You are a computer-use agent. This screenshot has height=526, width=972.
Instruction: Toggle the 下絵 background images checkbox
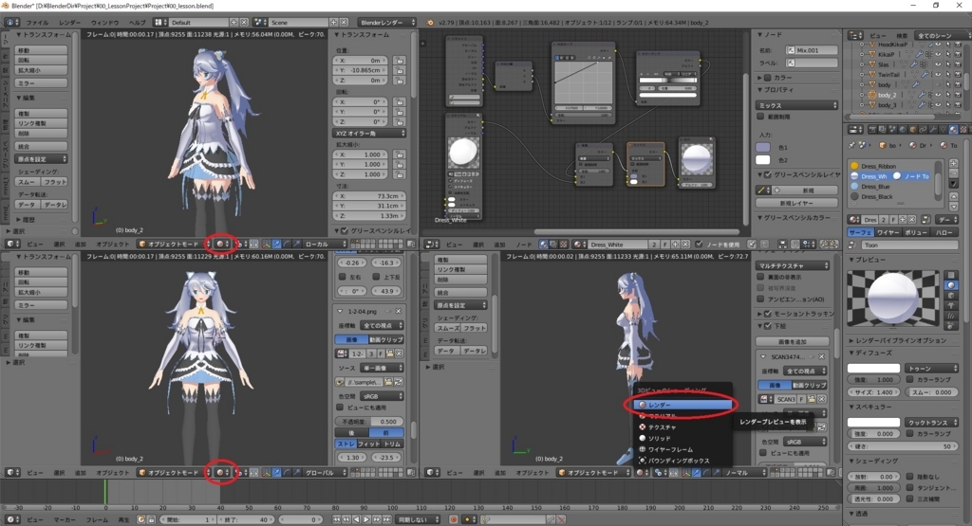[x=767, y=325]
